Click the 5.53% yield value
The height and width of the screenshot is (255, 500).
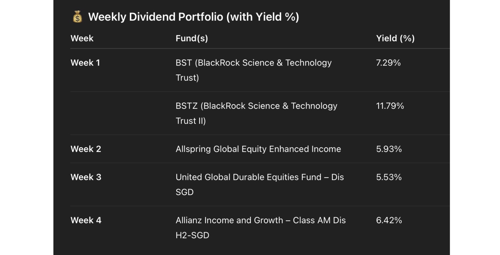pyautogui.click(x=389, y=177)
